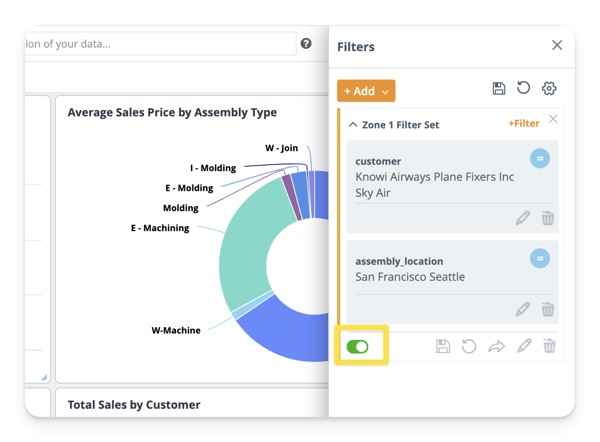Screen dimensions: 600x442
Task: Remove Zone 1 Filter Set with X
Action: click(553, 119)
